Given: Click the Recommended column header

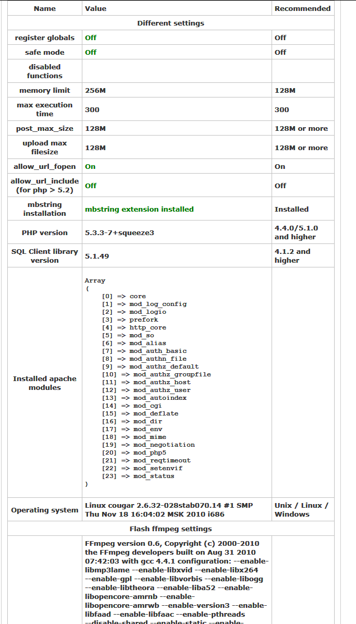Looking at the screenshot, I should [302, 8].
